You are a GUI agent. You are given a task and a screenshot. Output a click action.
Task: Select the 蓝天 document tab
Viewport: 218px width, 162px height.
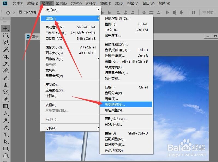pyautogui.click(x=33, y=36)
